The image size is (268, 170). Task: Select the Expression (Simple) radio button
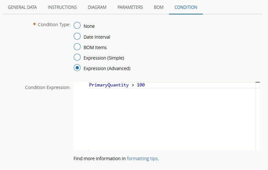(77, 58)
